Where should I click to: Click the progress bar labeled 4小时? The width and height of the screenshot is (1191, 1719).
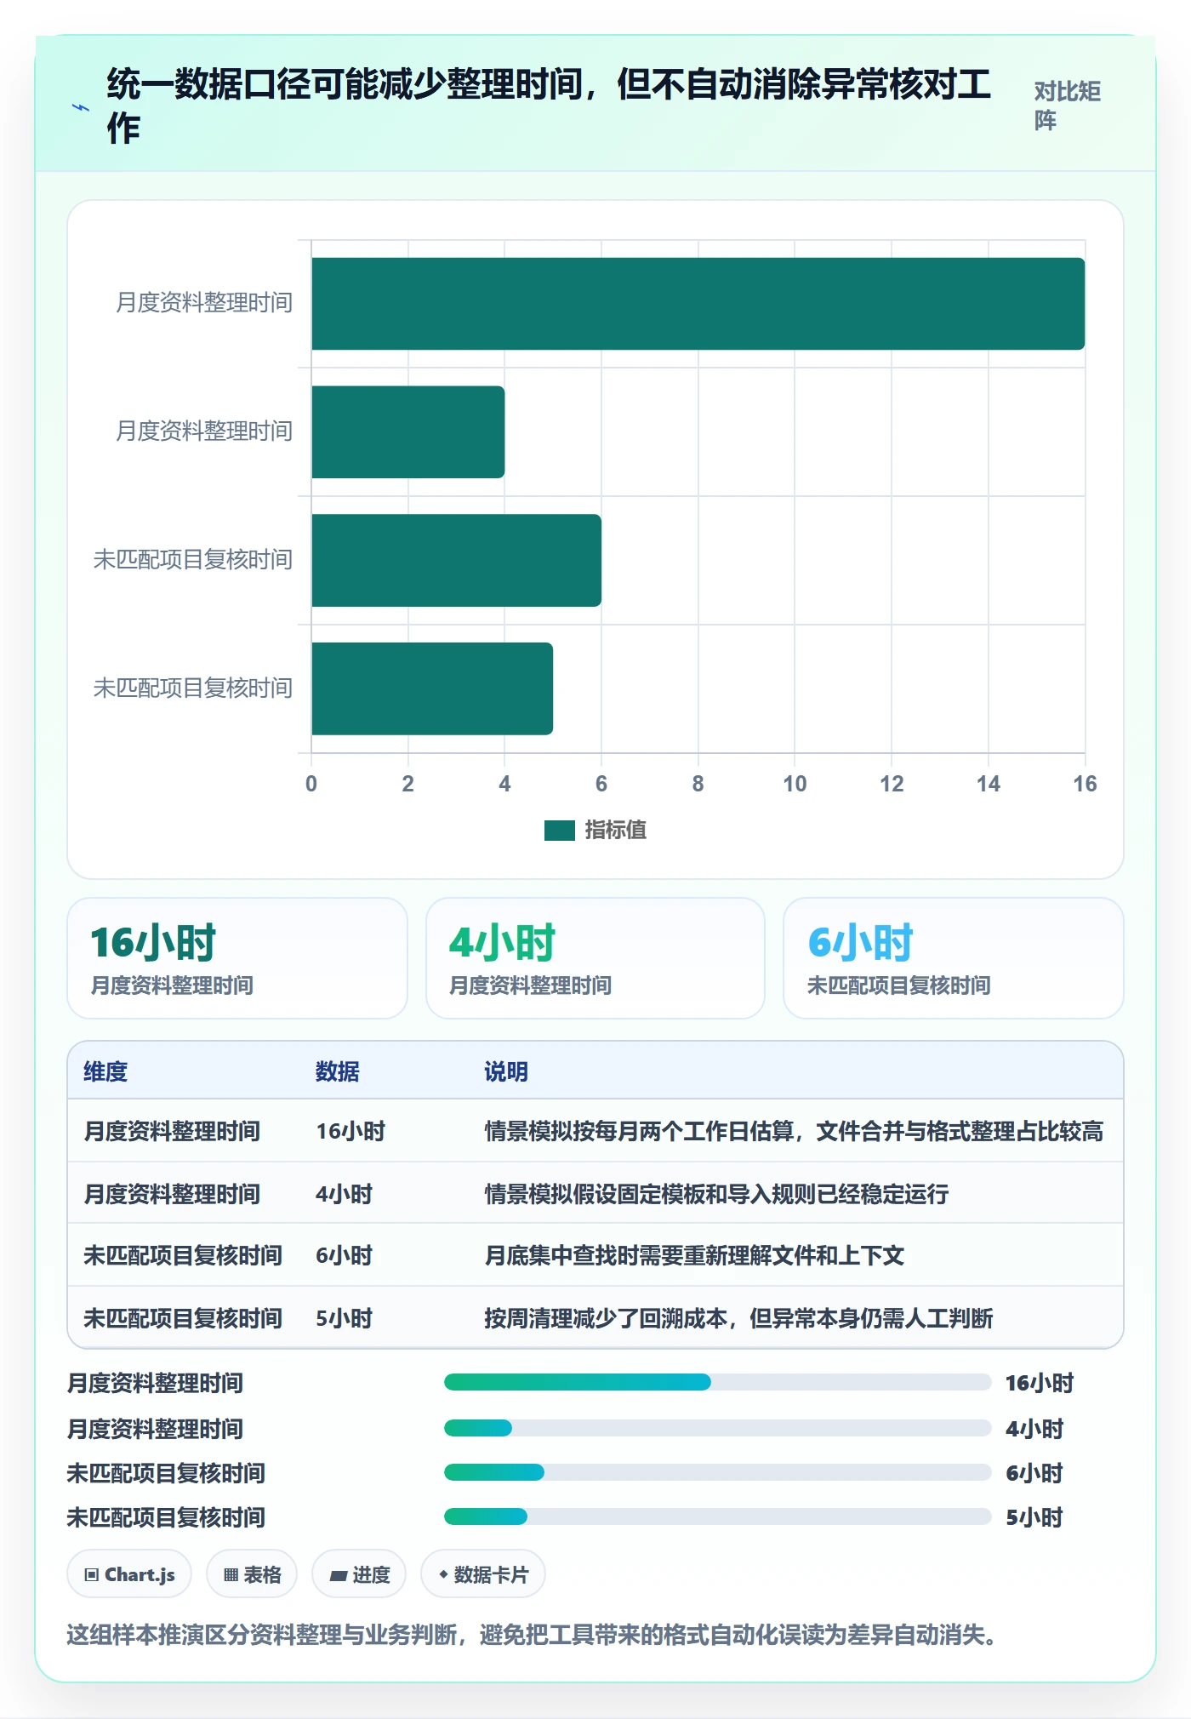click(x=717, y=1428)
